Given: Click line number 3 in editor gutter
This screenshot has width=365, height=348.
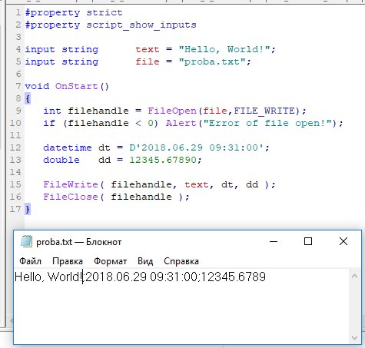Looking at the screenshot, I should point(18,37).
